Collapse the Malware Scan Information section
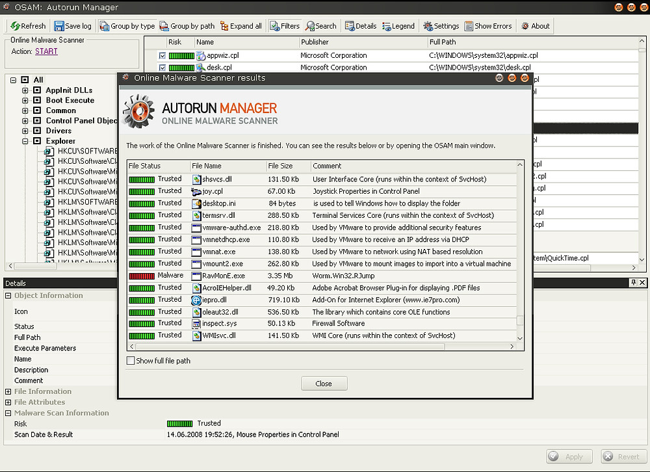The width and height of the screenshot is (650, 472). (8, 413)
